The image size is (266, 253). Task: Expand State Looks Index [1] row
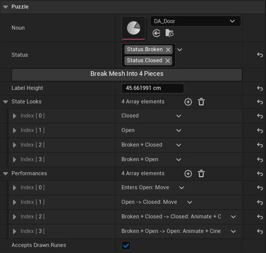pyautogui.click(x=15, y=131)
